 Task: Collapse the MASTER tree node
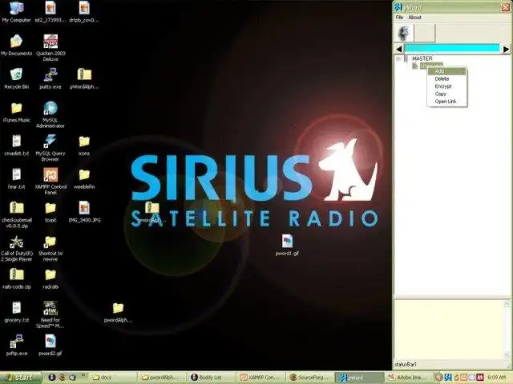click(x=398, y=58)
